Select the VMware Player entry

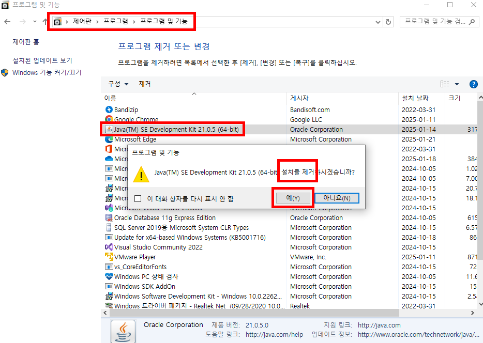(289, 257)
